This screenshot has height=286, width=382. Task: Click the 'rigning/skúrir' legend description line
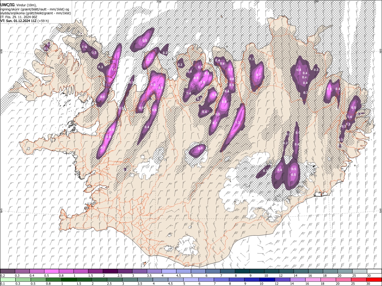coord(35,9)
